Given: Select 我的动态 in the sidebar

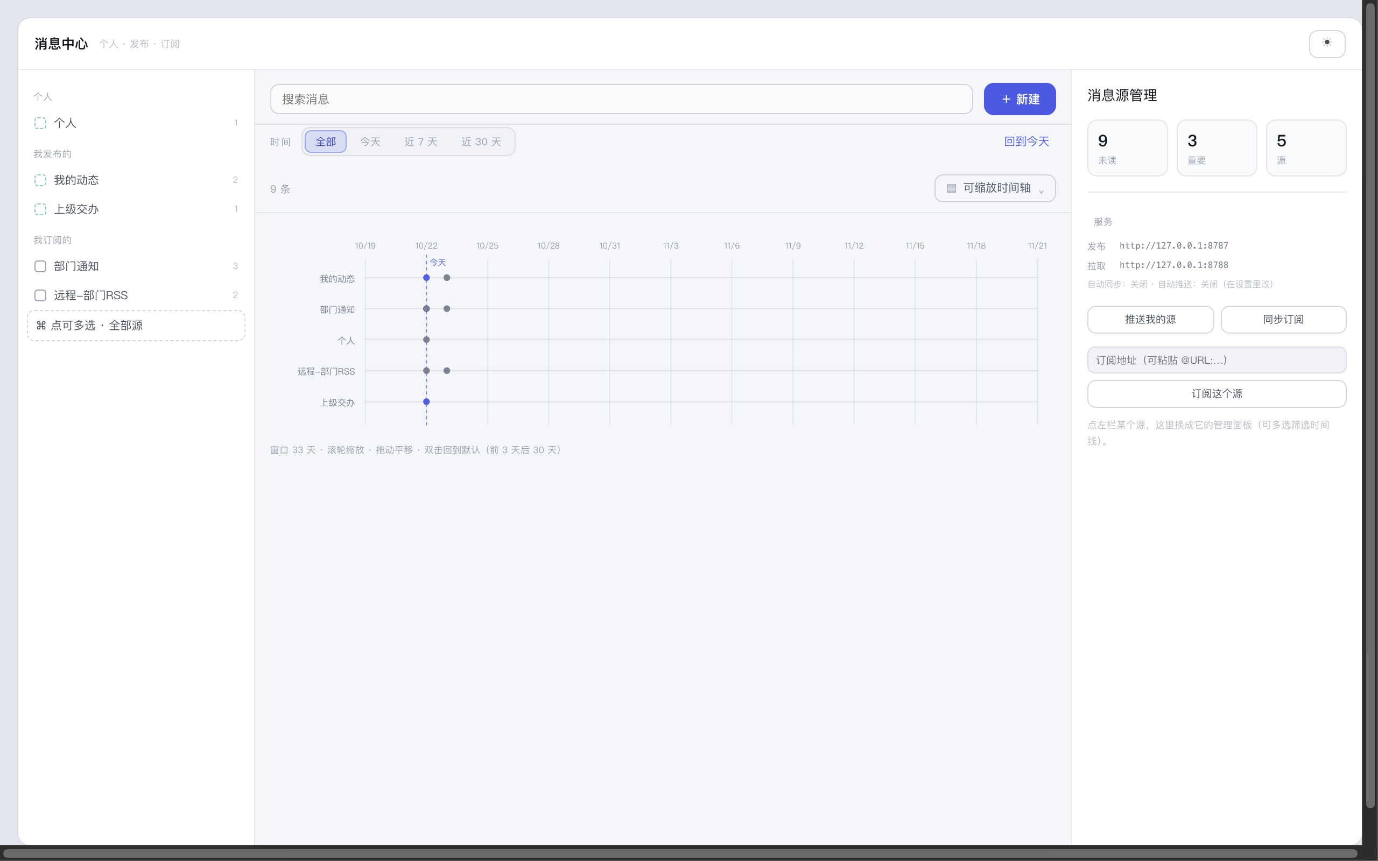Looking at the screenshot, I should [136, 180].
